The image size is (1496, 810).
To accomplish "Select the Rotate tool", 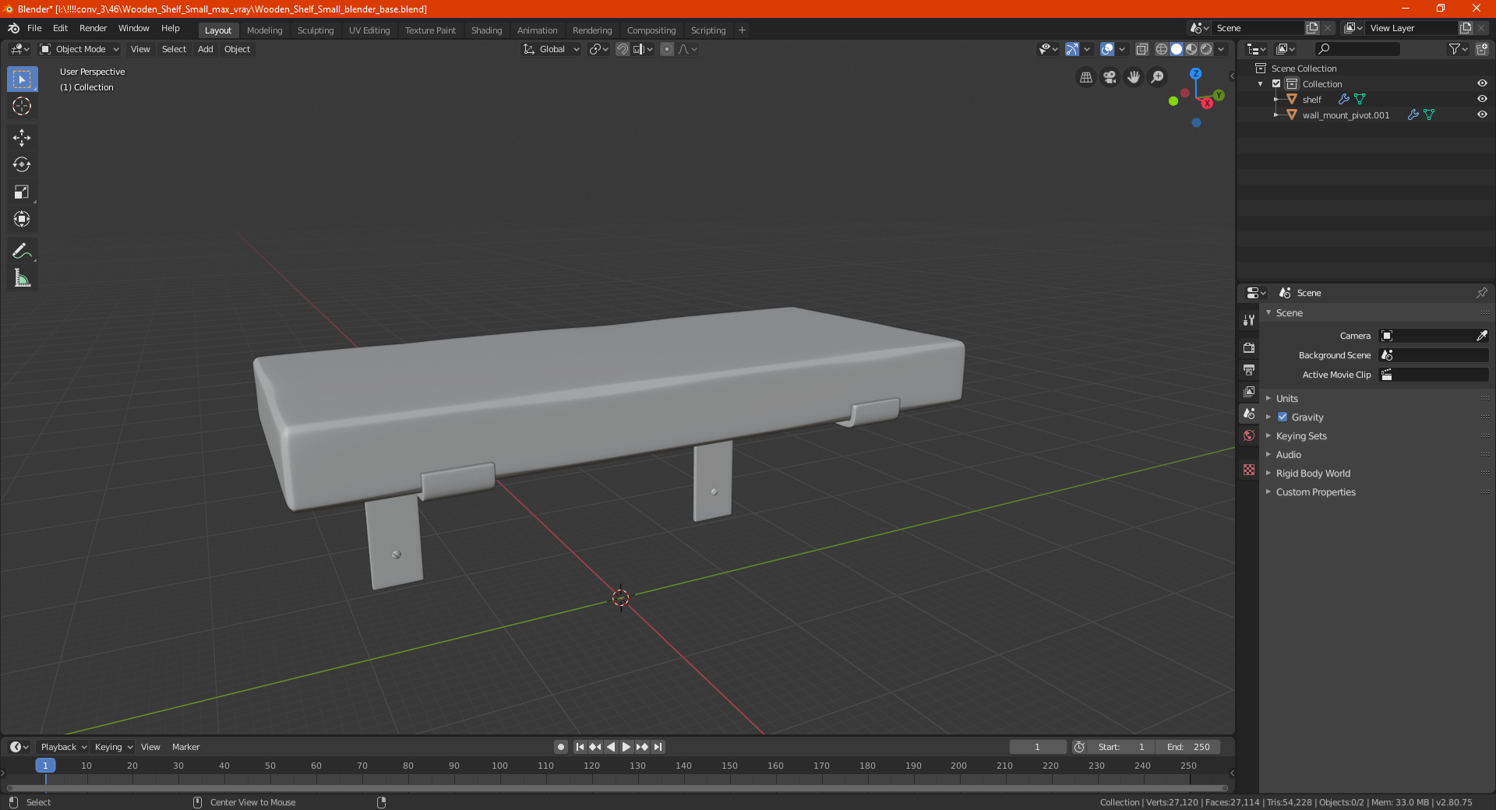I will point(22,164).
